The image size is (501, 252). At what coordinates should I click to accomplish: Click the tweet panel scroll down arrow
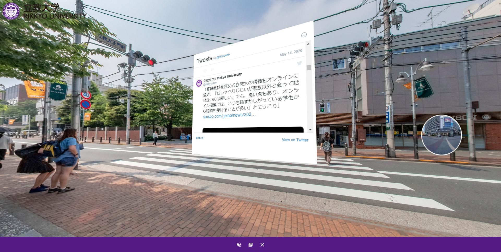click(310, 130)
